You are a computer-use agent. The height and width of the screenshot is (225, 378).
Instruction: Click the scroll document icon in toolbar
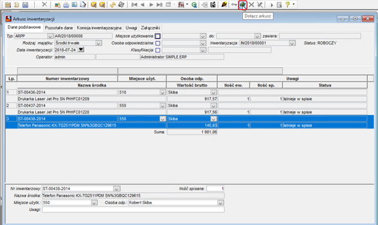[x=17, y=5]
